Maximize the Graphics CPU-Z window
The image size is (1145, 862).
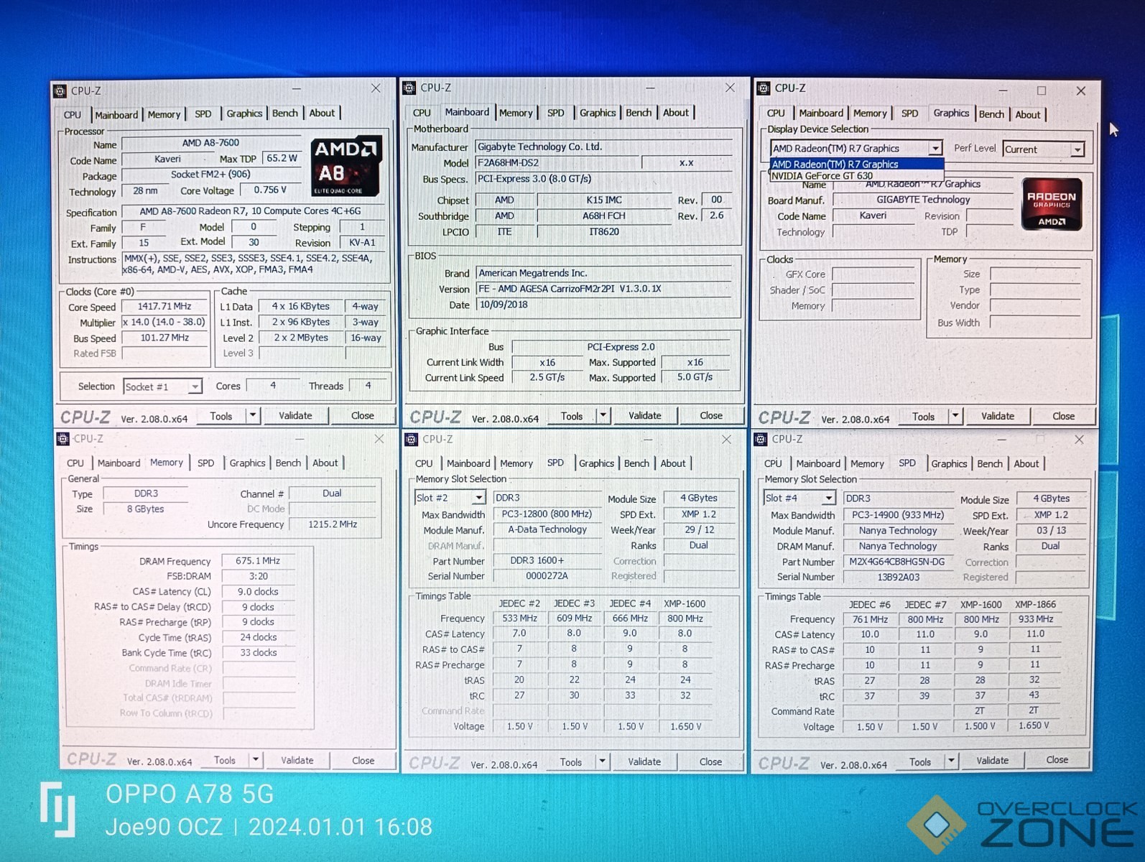coord(1042,91)
